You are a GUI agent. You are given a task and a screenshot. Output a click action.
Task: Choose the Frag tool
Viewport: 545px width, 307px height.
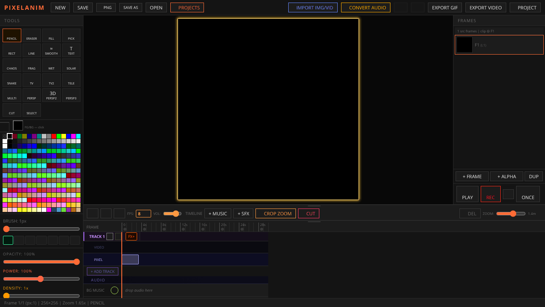click(x=32, y=65)
